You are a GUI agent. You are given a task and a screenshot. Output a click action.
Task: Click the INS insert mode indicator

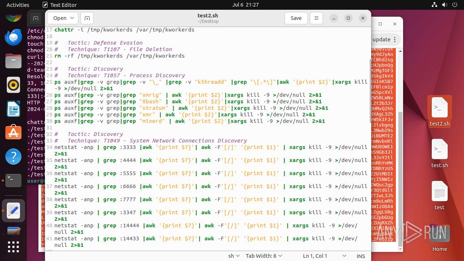361,256
